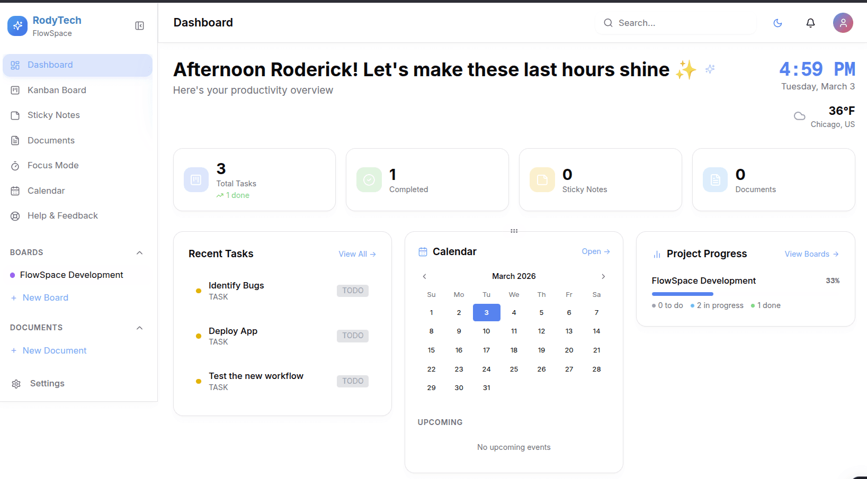Click the Sticky Notes card icon

point(542,180)
